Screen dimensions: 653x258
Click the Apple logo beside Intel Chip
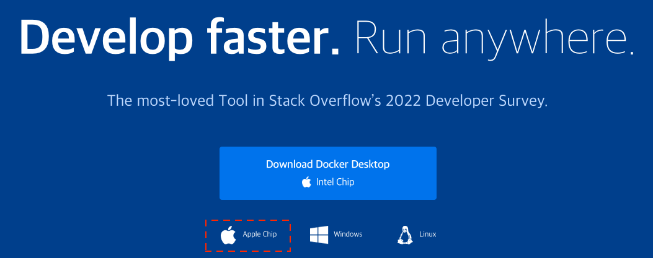306,182
